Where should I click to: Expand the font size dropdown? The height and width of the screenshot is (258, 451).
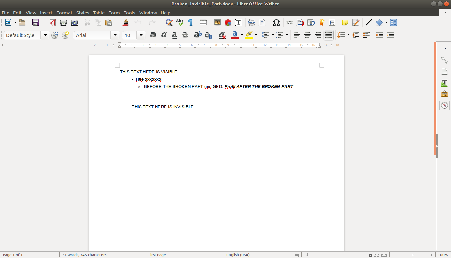click(x=140, y=35)
